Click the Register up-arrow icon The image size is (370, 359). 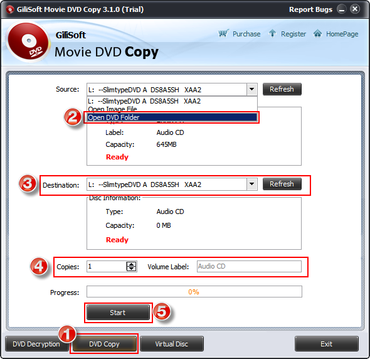click(272, 33)
